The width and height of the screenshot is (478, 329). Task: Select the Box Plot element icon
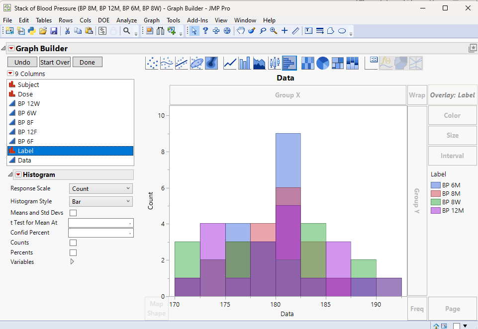(275, 63)
